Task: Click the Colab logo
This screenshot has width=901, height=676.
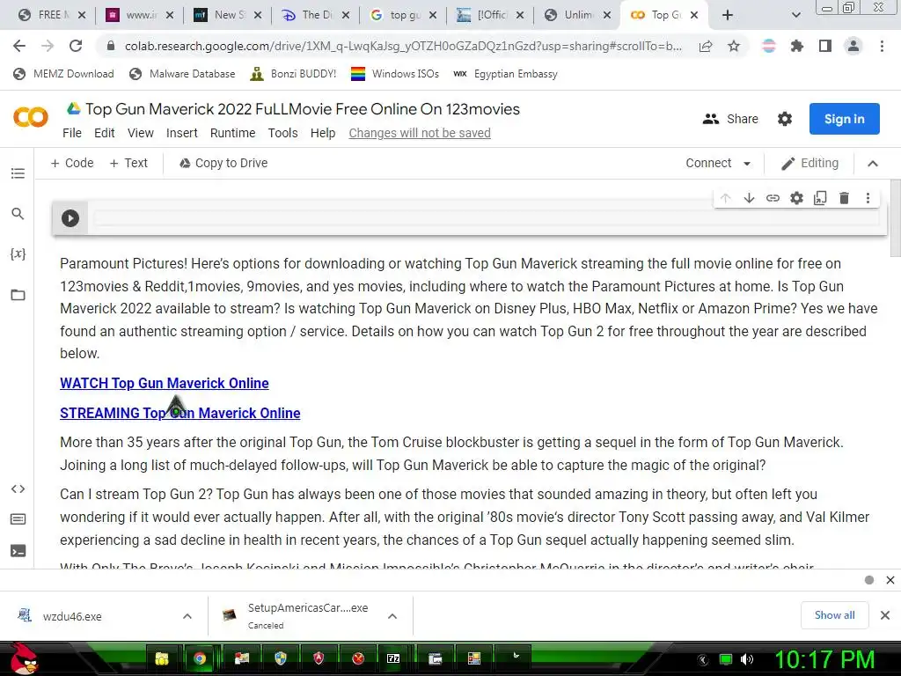Action: click(31, 117)
